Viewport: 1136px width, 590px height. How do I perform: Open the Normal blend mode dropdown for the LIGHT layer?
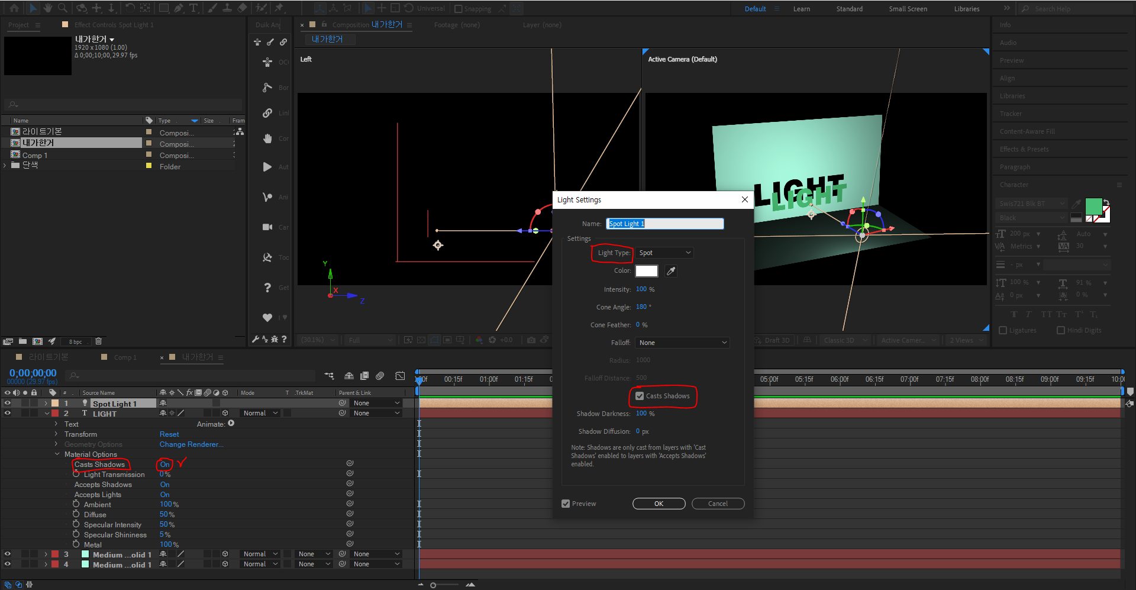pyautogui.click(x=260, y=413)
